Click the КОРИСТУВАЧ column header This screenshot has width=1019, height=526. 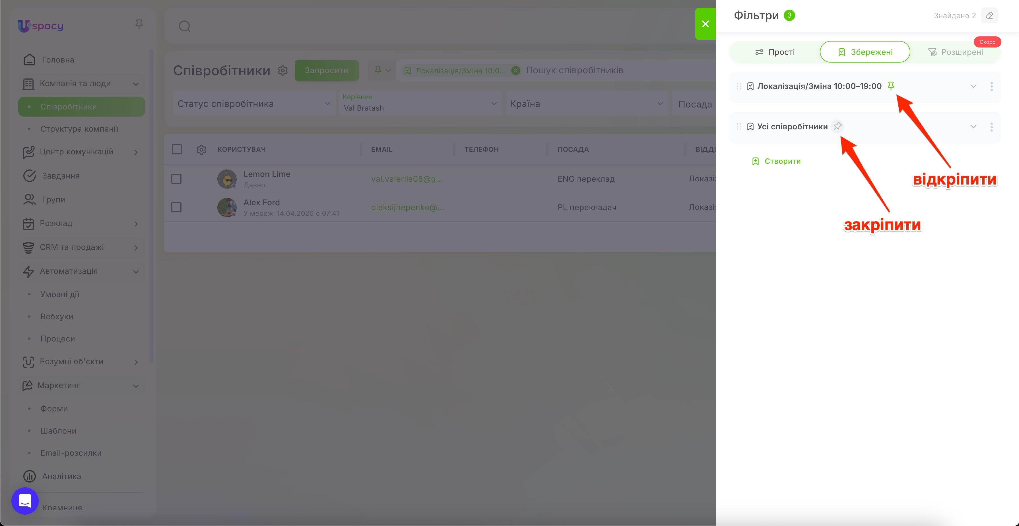point(241,150)
